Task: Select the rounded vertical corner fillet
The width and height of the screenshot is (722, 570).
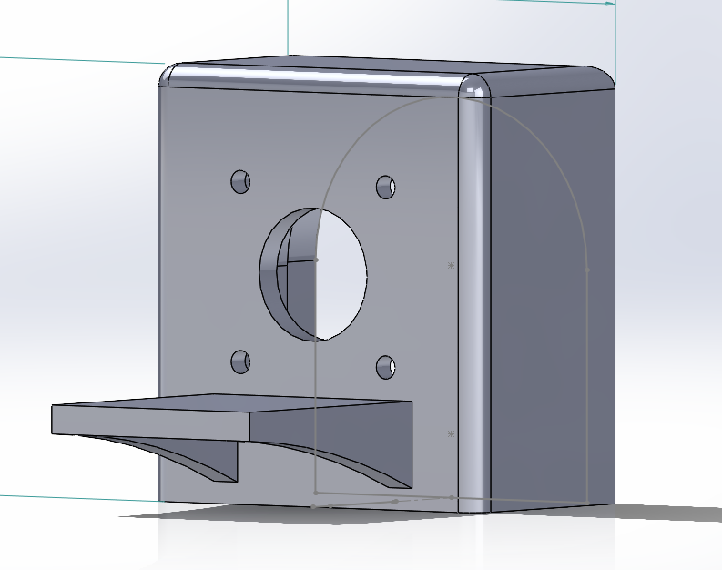Action: click(x=474, y=304)
